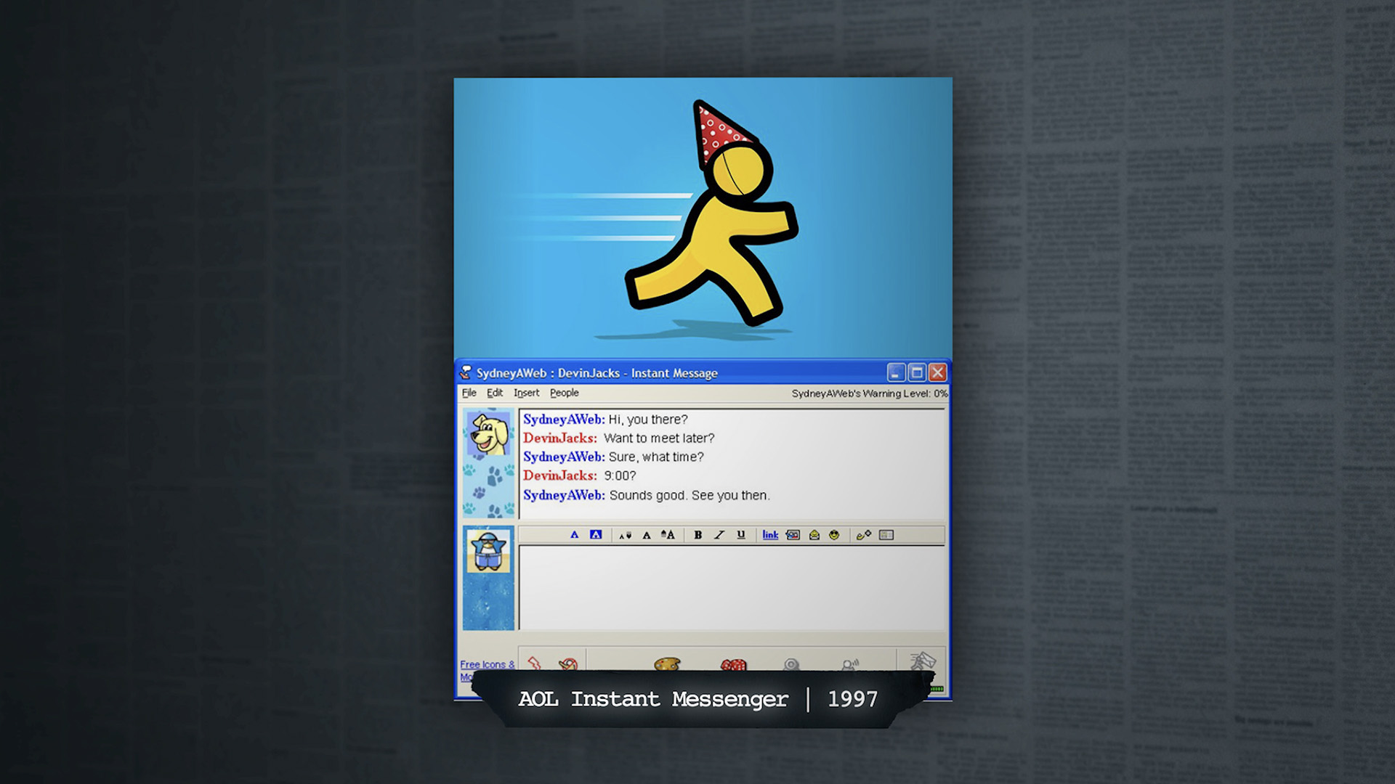Click the AIM icon in title bar
This screenshot has width=1395, height=784.
point(465,373)
